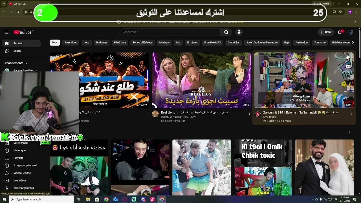361x203 pixels.
Task: Reload the page in Chrome
Action: coord(18,12)
